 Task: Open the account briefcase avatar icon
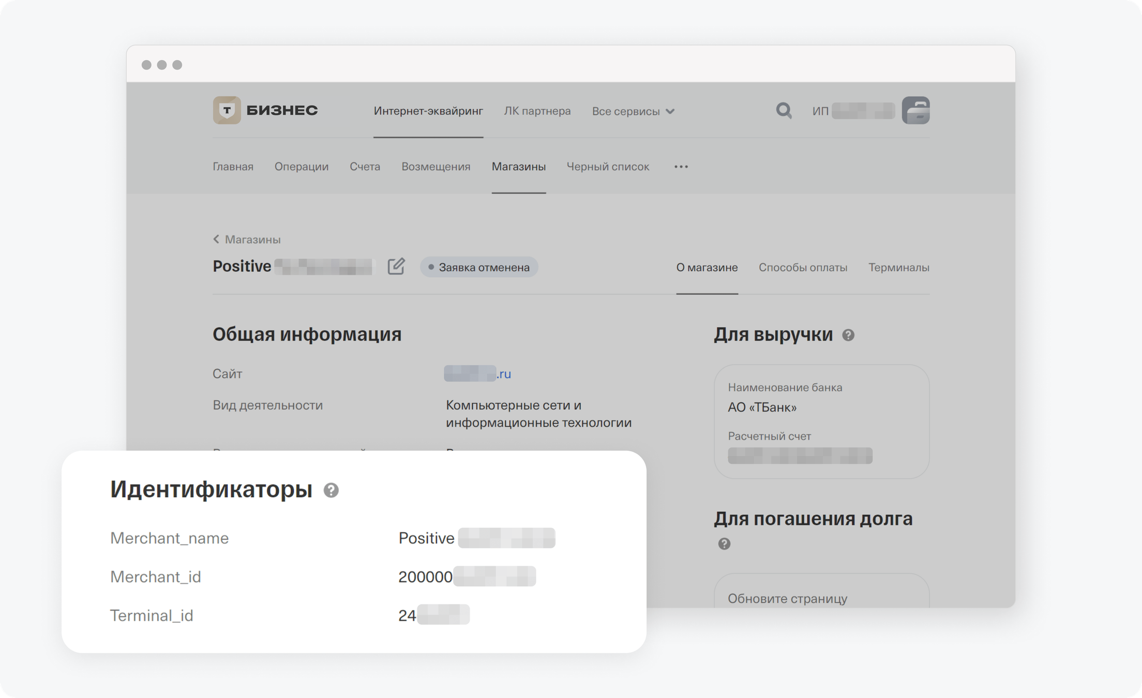(x=915, y=110)
